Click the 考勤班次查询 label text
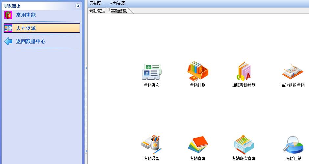Screen dimensions: 309x164 [x=244, y=158]
